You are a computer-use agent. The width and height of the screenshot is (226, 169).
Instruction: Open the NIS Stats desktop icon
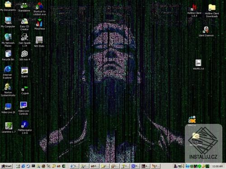tap(39, 42)
